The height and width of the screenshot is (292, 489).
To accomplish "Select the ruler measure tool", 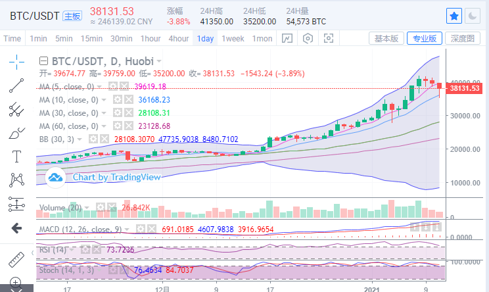I will [x=16, y=260].
